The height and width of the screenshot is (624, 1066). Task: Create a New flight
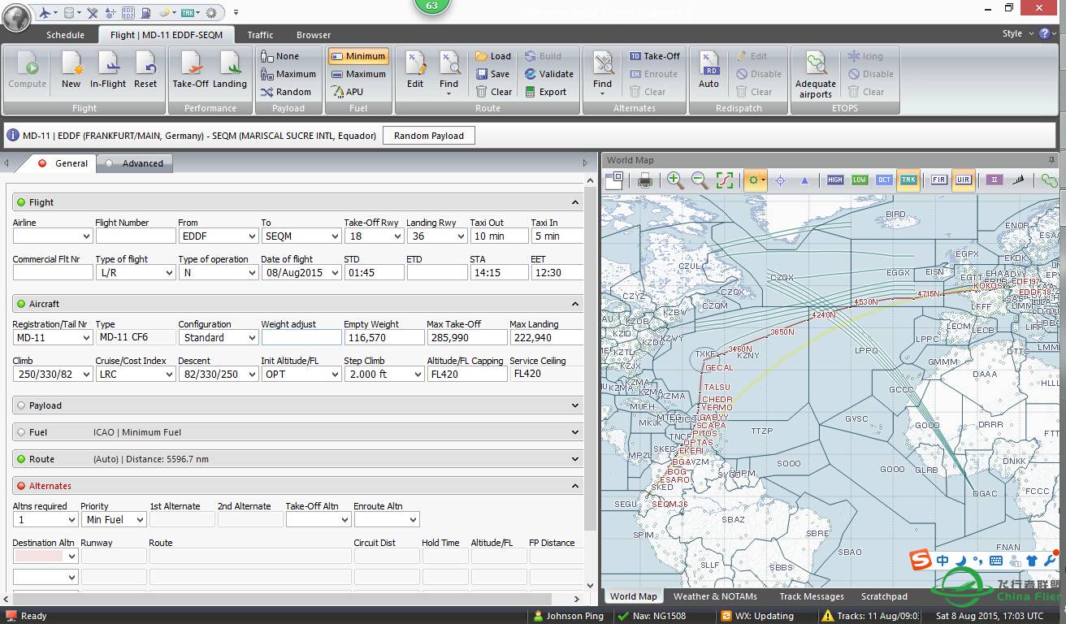[x=71, y=71]
